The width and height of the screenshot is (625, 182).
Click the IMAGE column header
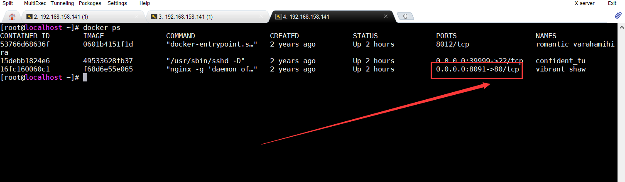[x=93, y=36]
